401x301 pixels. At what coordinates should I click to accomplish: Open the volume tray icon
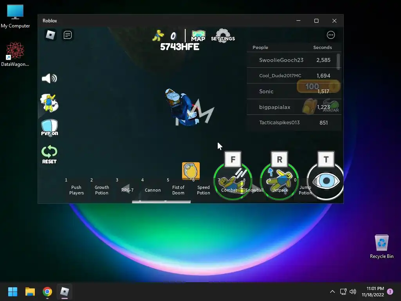point(353,292)
